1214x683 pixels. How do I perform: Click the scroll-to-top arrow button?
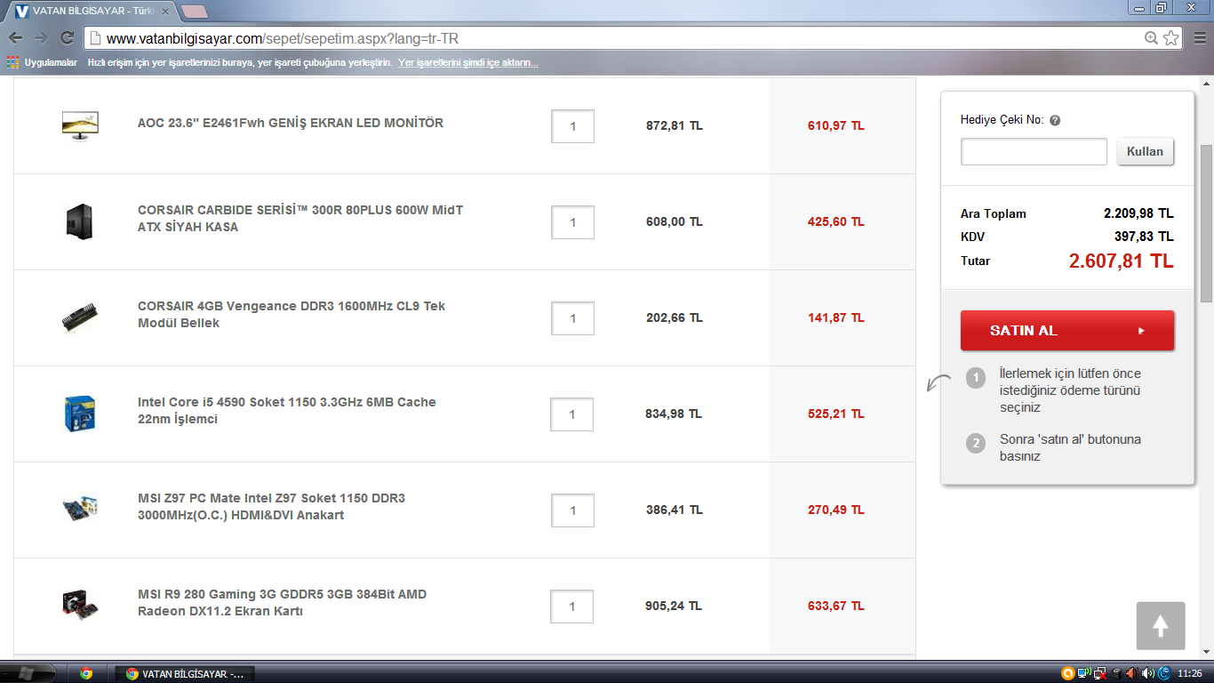coord(1161,626)
